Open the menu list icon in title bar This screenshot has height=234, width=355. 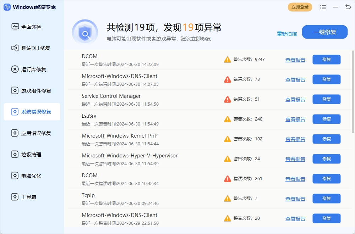[323, 7]
